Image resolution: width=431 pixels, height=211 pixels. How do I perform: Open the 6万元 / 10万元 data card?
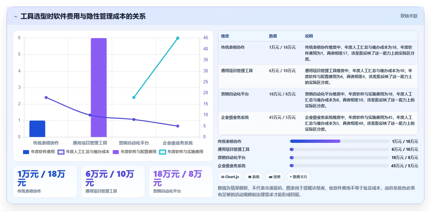[x=113, y=181]
